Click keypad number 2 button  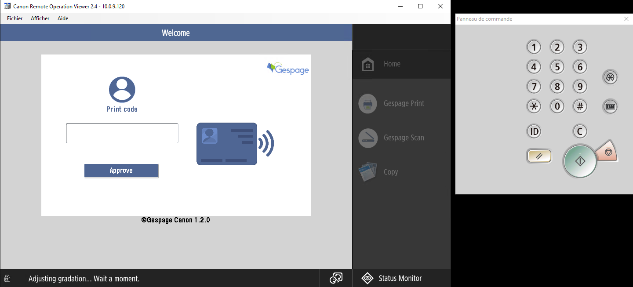(557, 47)
